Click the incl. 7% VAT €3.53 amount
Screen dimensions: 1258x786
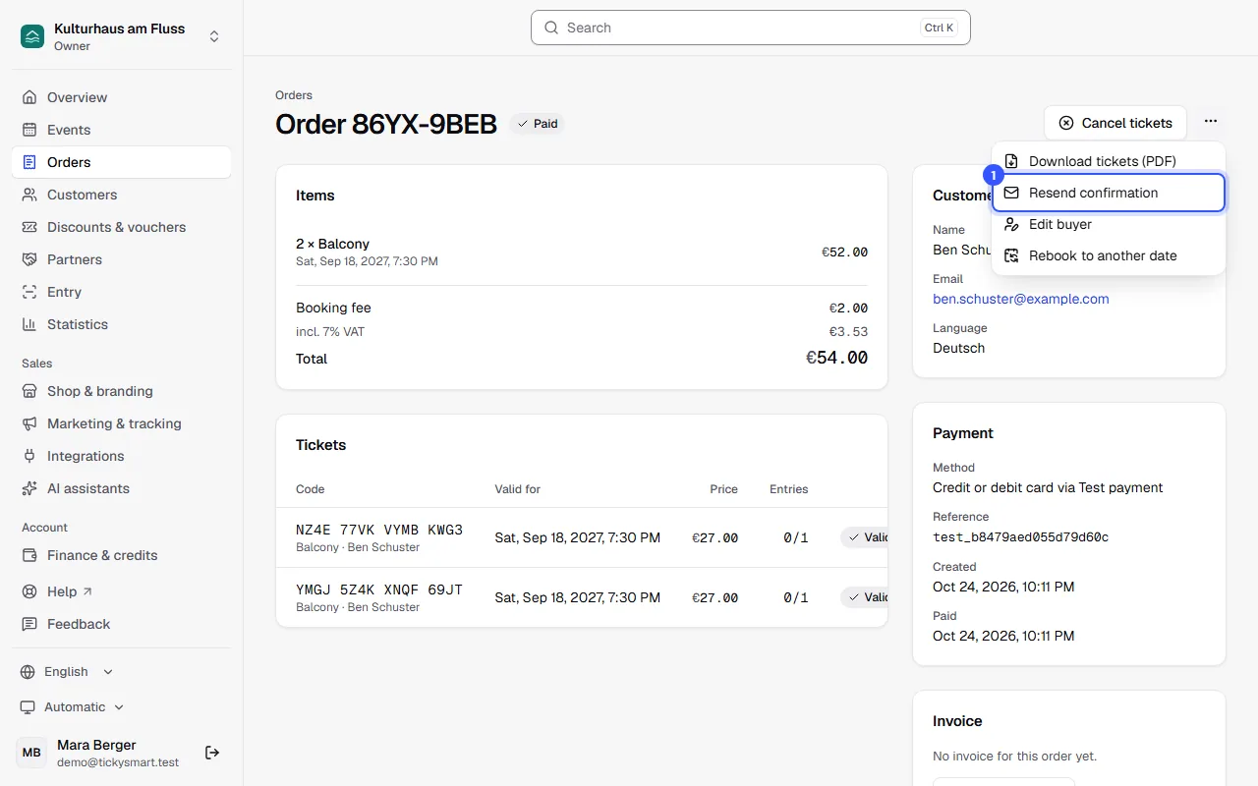(848, 332)
